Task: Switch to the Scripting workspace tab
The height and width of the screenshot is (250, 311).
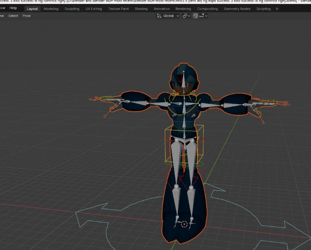Action: point(263,9)
